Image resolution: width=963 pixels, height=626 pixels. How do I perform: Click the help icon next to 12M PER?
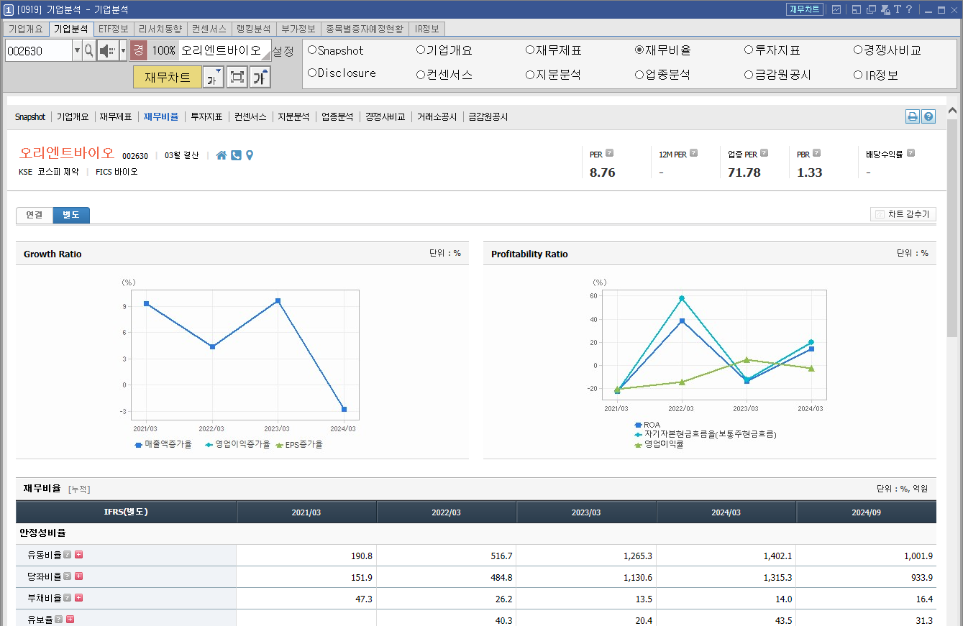(695, 153)
